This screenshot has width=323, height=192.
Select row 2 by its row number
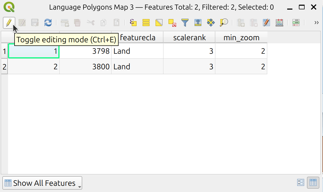pos(4,66)
